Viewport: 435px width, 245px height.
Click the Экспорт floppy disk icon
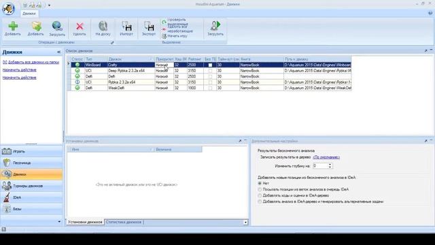tap(149, 26)
